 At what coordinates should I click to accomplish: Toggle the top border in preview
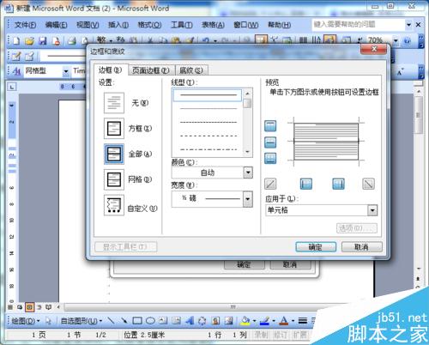pyautogui.click(x=270, y=126)
